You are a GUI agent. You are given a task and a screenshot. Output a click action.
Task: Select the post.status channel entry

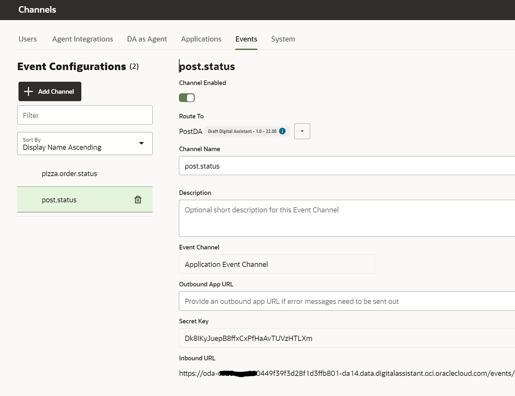pos(59,200)
